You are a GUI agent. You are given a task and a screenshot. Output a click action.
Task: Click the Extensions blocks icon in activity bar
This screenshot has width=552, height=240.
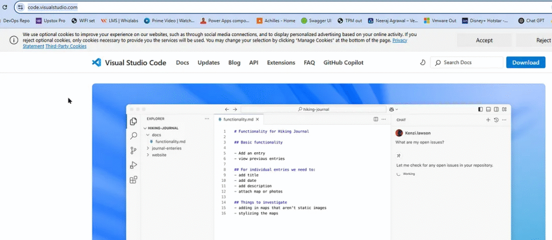tap(134, 180)
